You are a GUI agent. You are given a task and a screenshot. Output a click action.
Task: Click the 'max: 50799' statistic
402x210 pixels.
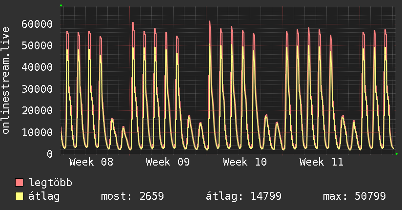click(354, 196)
